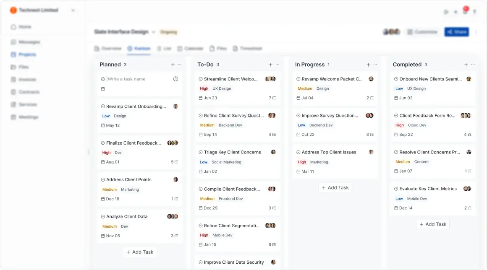Click Low priority tag on Triage Key Client Concerns
The image size is (487, 270).
[204, 162]
